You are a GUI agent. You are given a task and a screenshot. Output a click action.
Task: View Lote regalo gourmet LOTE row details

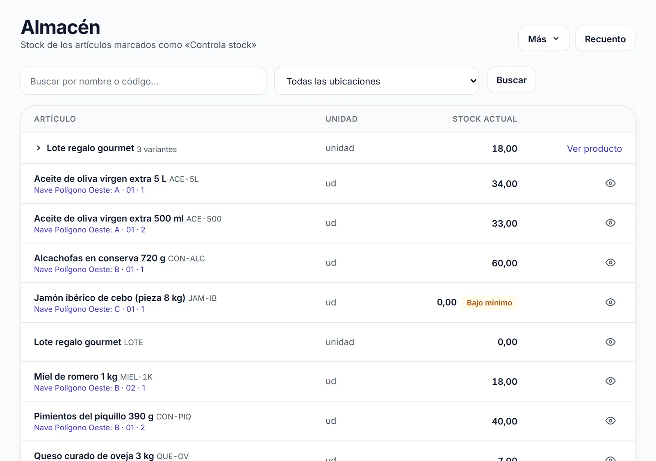[x=610, y=342]
